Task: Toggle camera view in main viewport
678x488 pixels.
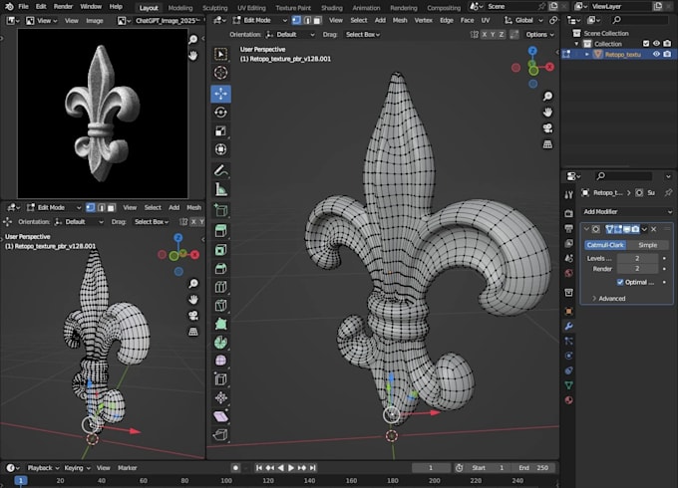Action: point(547,128)
